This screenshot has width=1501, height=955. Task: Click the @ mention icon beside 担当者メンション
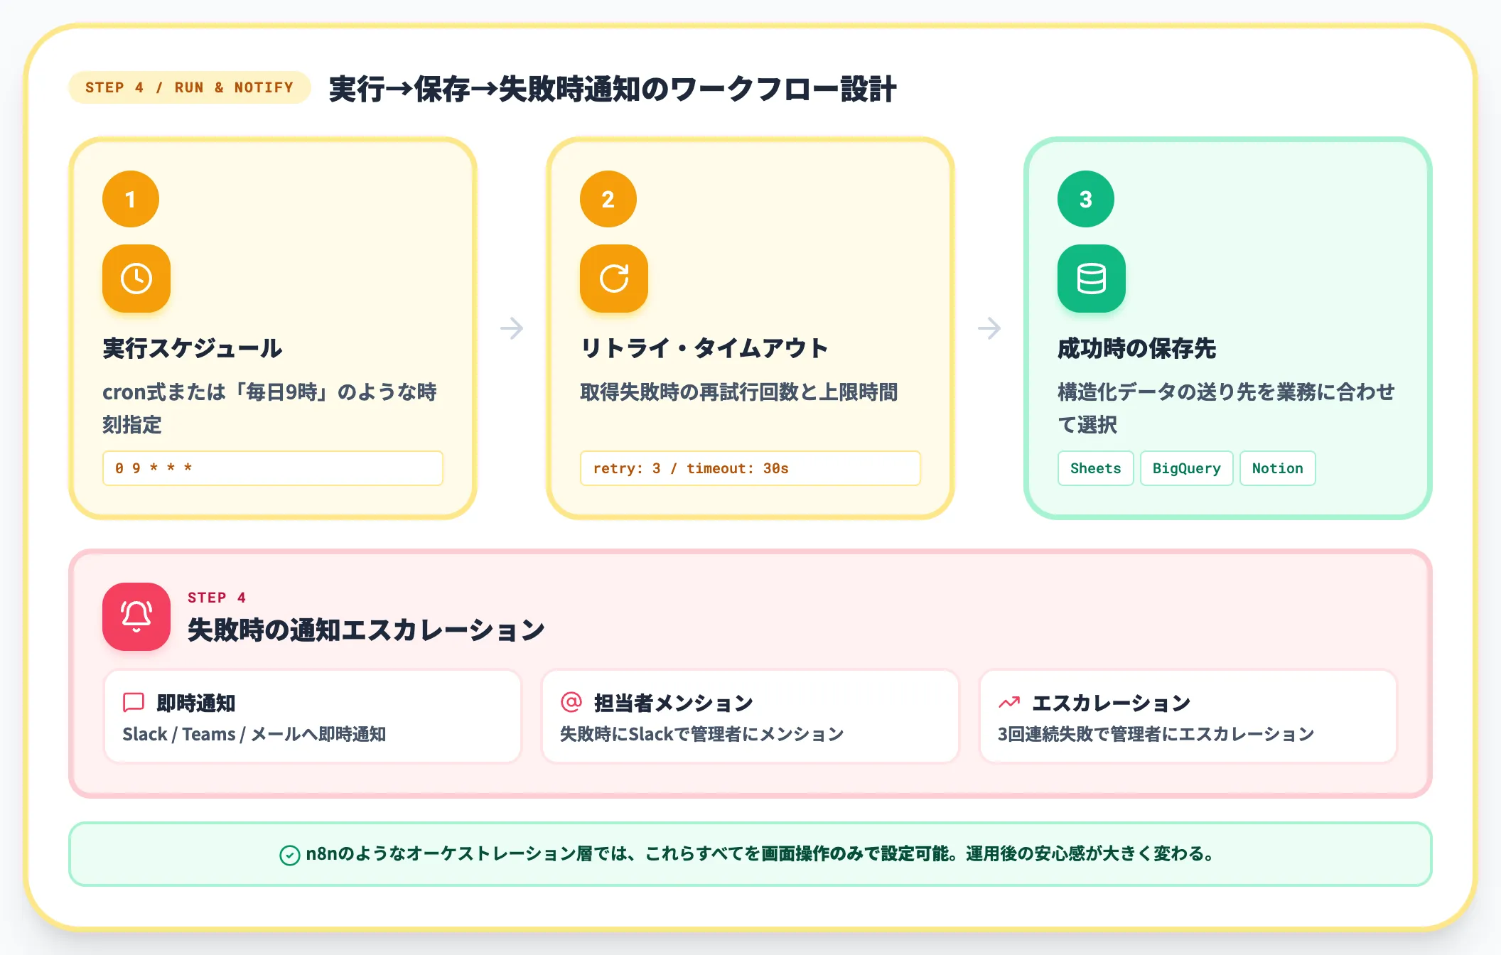571,702
